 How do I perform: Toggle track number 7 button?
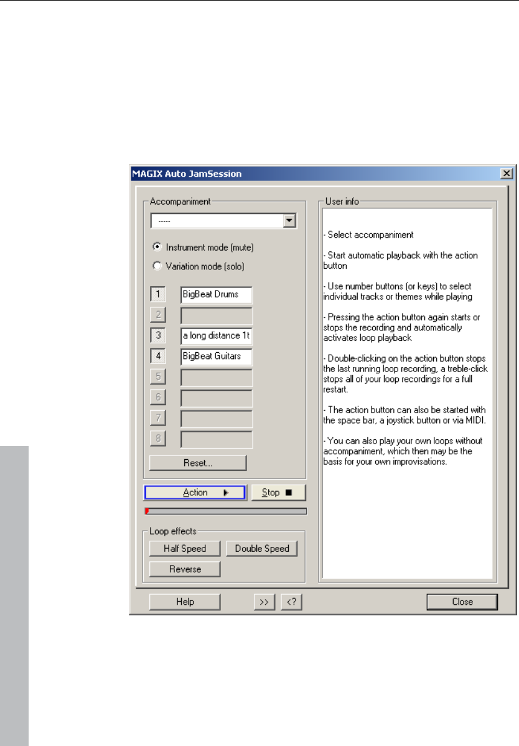coord(158,417)
